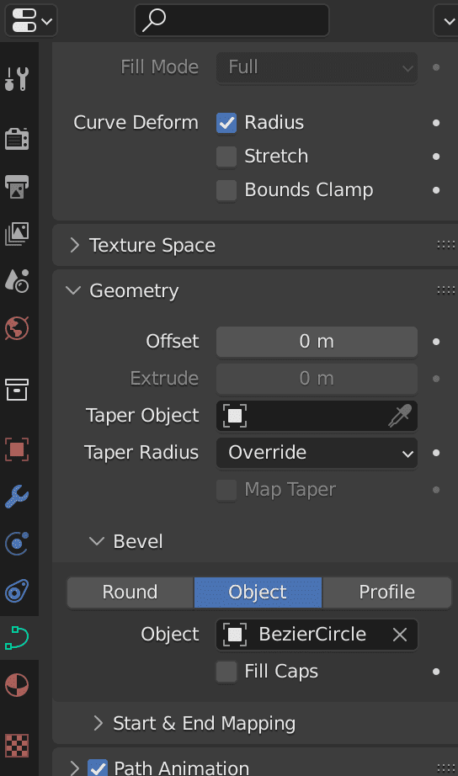The width and height of the screenshot is (458, 776).
Task: Enable the Fill Caps checkbox
Action: [x=226, y=672]
